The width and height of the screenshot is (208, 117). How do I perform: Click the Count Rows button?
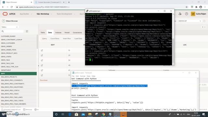pos(55,39)
